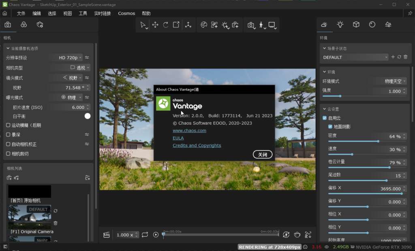Click the display monitor icon
The width and height of the screenshot is (415, 251).
tap(272, 25)
